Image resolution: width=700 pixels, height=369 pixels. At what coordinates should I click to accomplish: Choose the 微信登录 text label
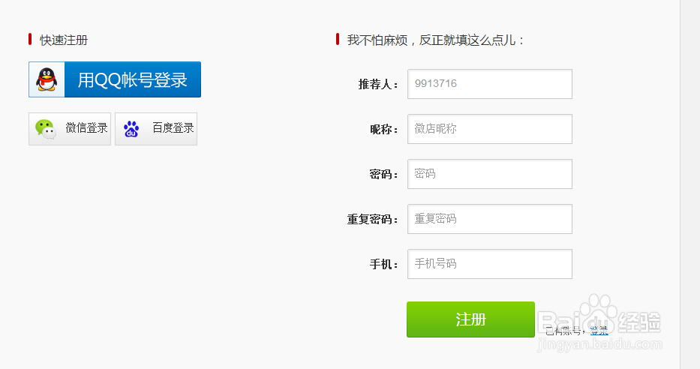tap(86, 128)
